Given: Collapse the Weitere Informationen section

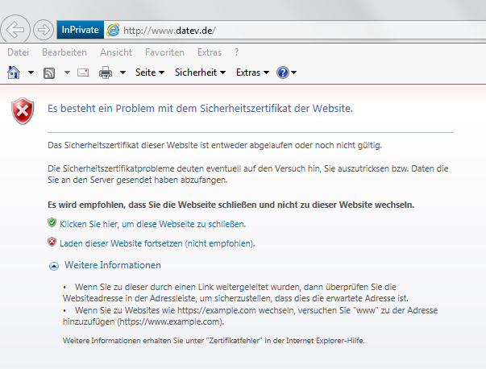Looking at the screenshot, I should tap(54, 265).
